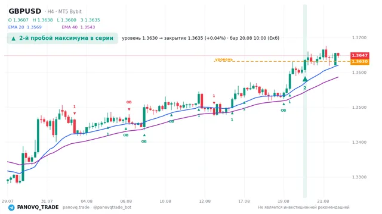The height and width of the screenshot is (214, 382).
Task: Click the 'З 1.3635' close value
Action: click(x=90, y=20)
